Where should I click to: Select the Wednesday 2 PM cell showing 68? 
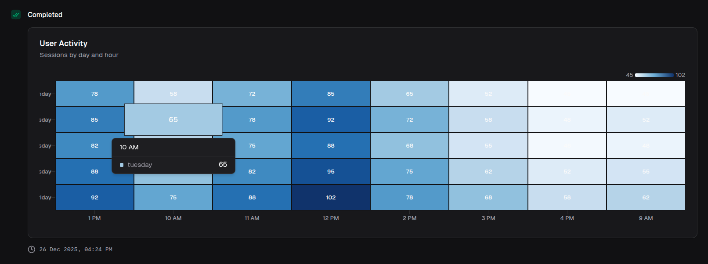(409, 146)
